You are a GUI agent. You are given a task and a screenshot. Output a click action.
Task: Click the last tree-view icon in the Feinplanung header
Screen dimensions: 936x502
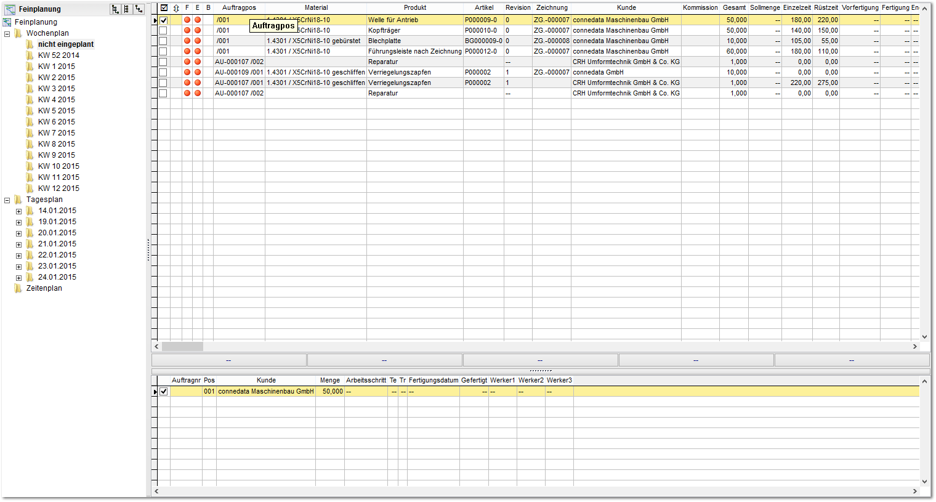tap(139, 9)
